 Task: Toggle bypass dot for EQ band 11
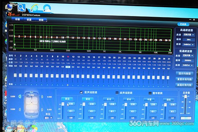68,85
